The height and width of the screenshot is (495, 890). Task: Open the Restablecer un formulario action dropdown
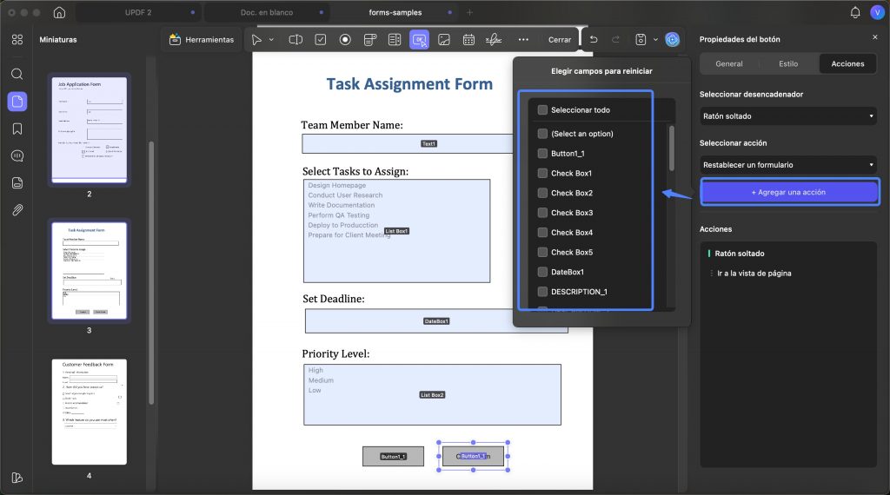[x=788, y=165]
